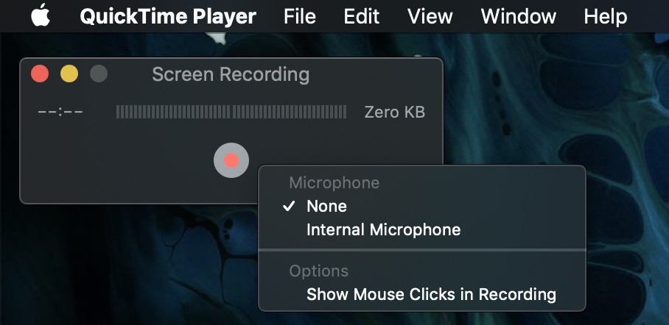Screen dimensions: 669x325
Task: Expand the View menu
Action: pyautogui.click(x=430, y=16)
